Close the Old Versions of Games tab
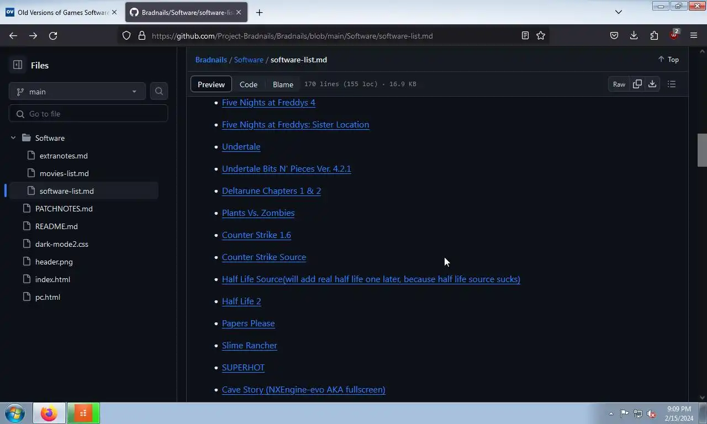The height and width of the screenshot is (424, 707). (114, 12)
